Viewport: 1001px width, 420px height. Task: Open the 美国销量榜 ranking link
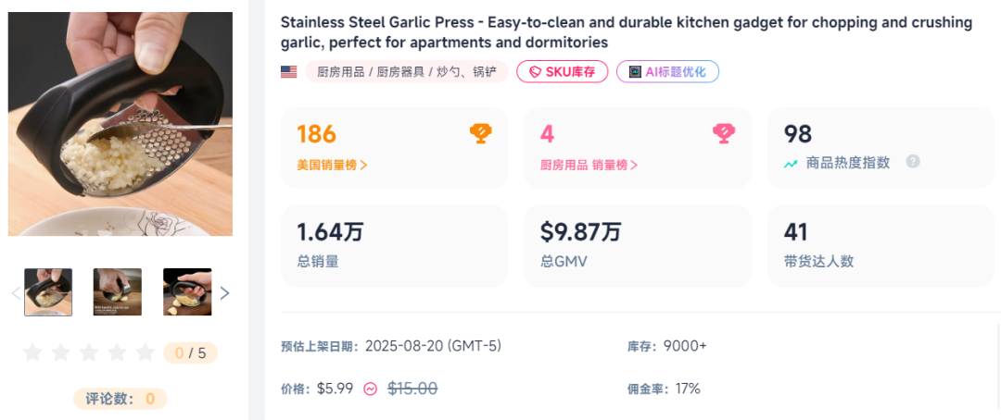click(x=332, y=165)
